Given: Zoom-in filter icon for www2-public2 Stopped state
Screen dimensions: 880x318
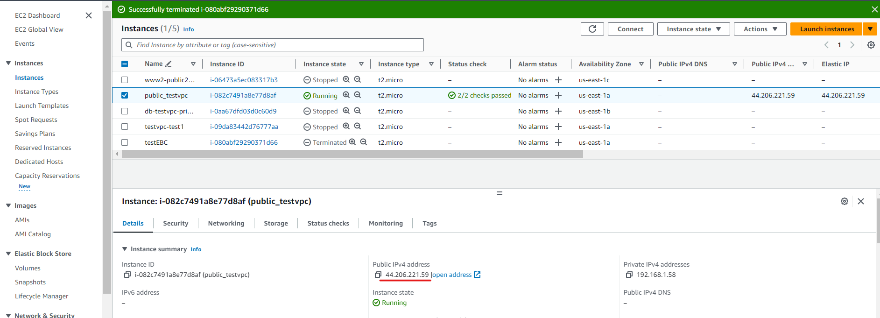Looking at the screenshot, I should tap(346, 79).
